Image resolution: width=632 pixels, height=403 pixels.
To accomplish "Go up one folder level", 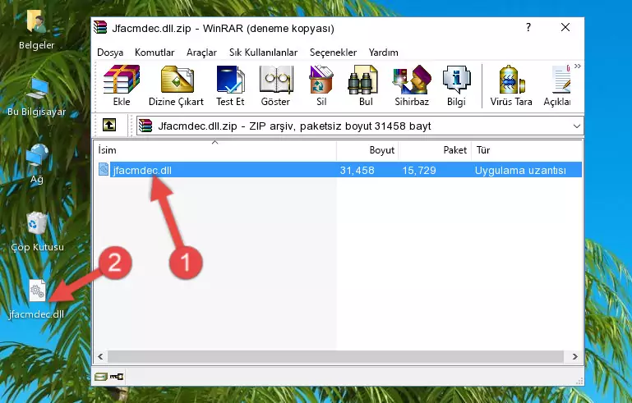I will [109, 126].
